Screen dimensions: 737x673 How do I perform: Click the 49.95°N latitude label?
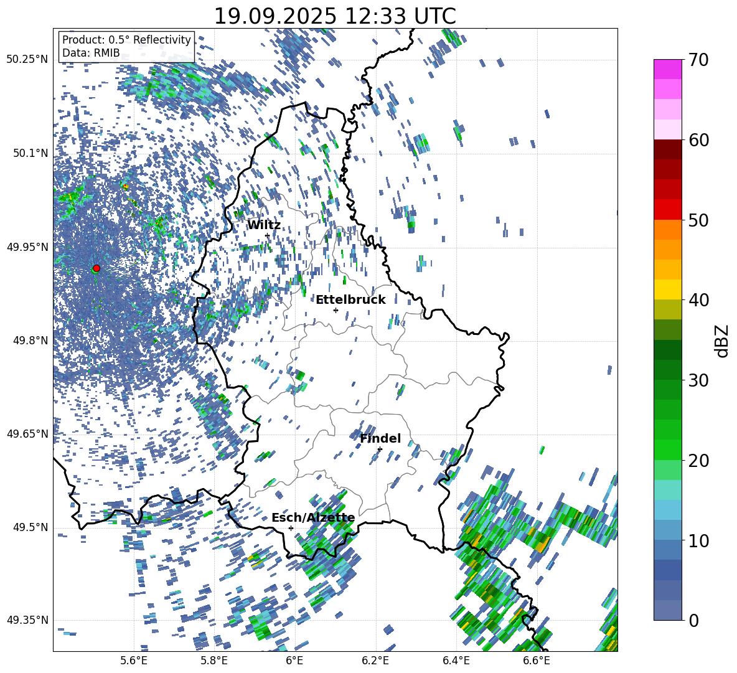pyautogui.click(x=27, y=247)
